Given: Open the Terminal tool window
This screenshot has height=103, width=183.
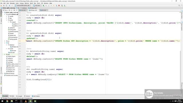Looking at the screenshot, I should coord(27,96).
